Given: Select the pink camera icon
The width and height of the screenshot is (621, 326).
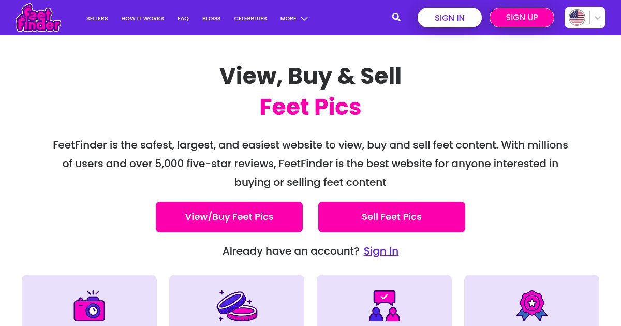Looking at the screenshot, I should click(89, 306).
